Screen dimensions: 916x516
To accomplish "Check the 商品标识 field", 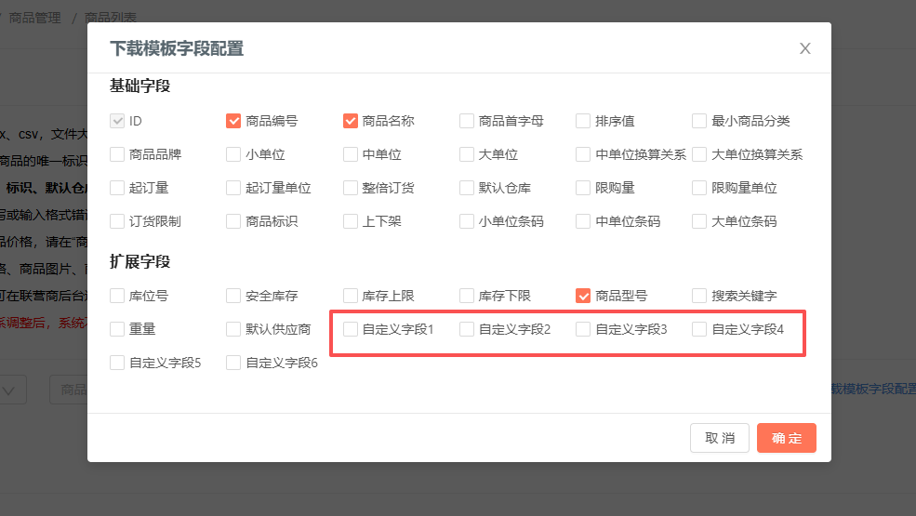I will [x=233, y=221].
